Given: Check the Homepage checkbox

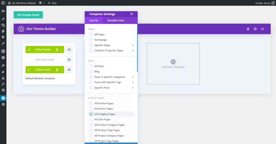Looking at the screenshot, I should 91,40.
